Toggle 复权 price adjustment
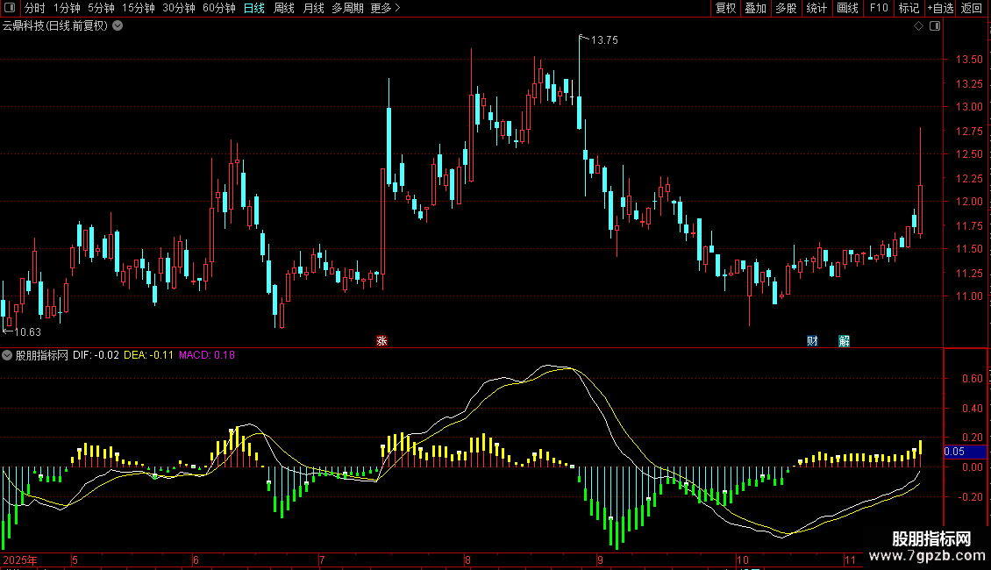 click(x=725, y=8)
